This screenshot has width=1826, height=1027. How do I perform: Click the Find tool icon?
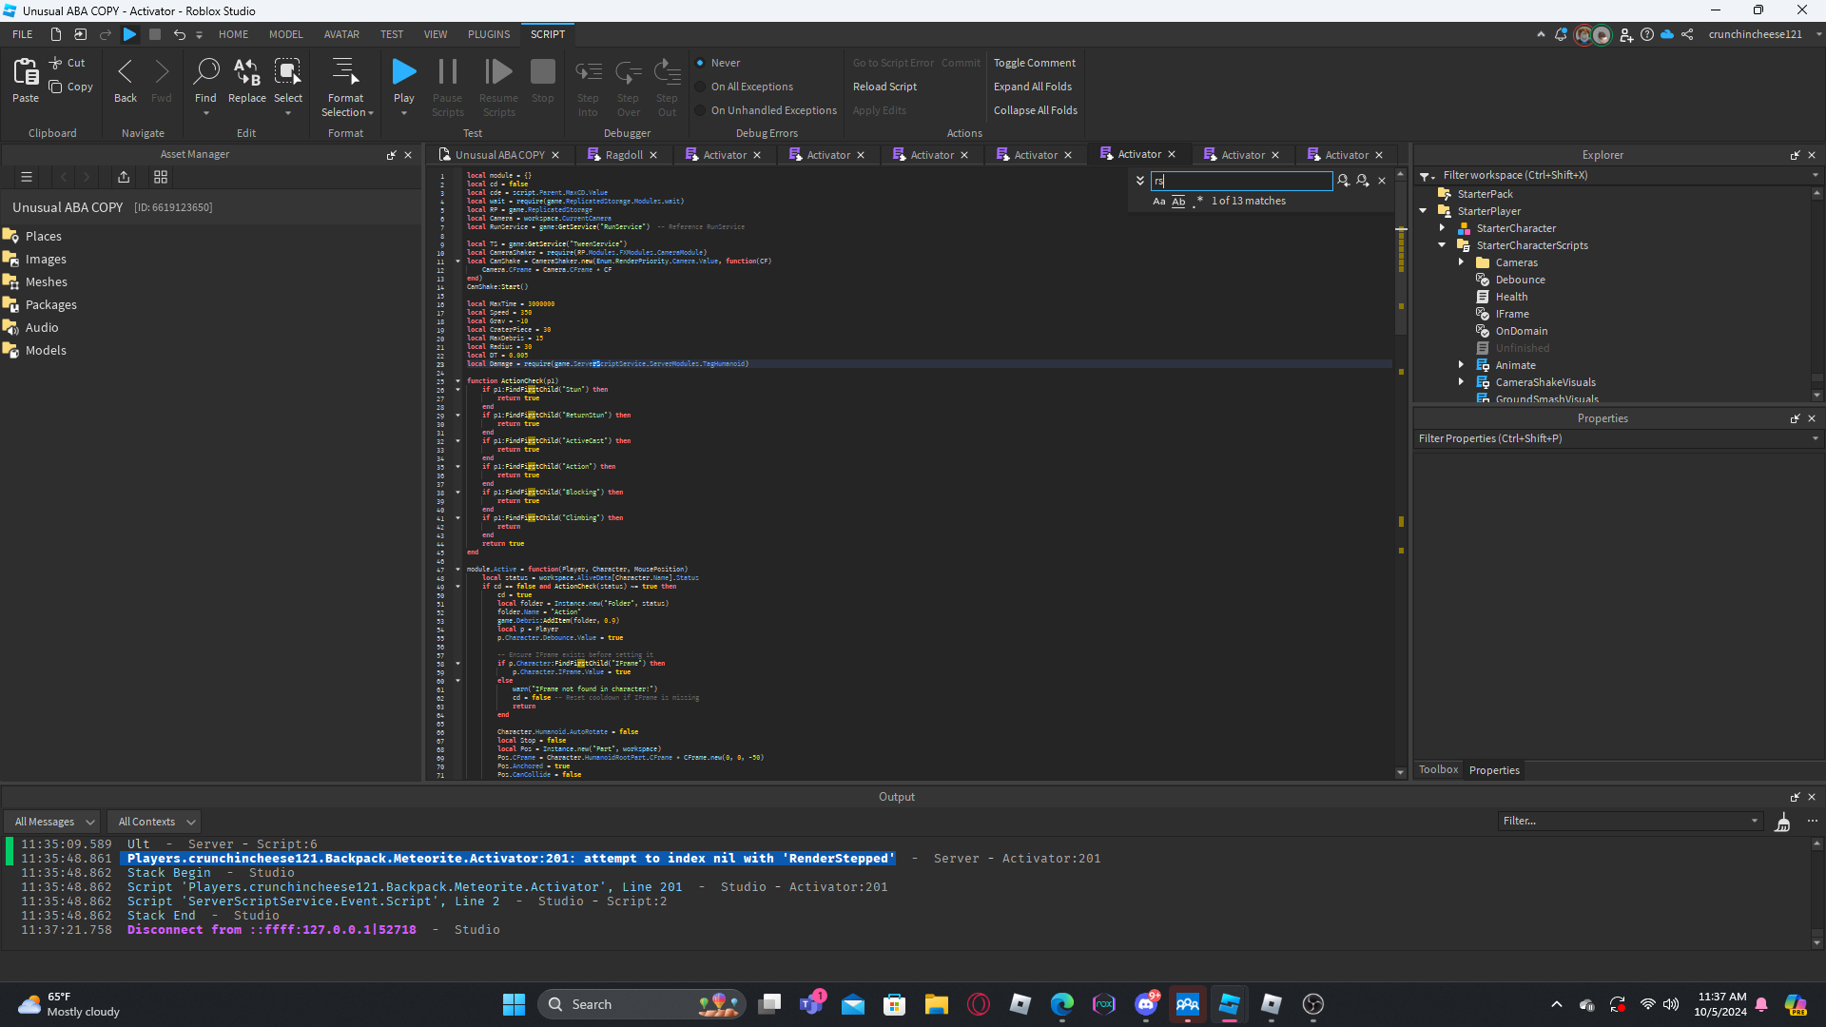205,72
